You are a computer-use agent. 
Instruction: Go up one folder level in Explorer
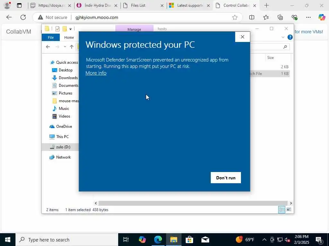click(72, 47)
